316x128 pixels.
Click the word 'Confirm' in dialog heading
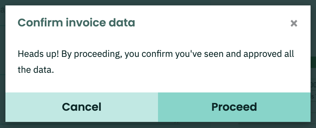40,23
